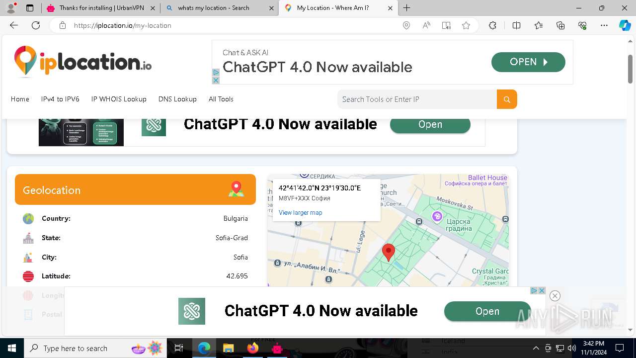Open All Tools menu
Image resolution: width=636 pixels, height=358 pixels.
click(221, 99)
